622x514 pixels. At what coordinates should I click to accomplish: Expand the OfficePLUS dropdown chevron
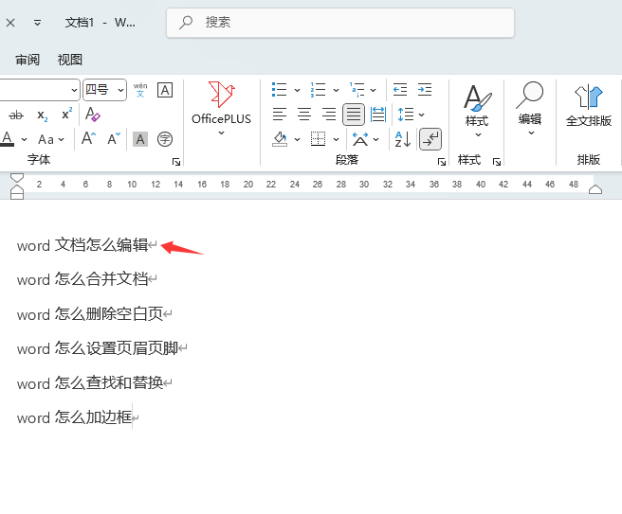point(221,133)
